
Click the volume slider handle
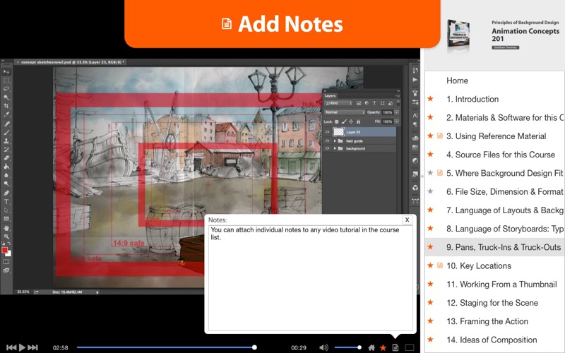359,347
